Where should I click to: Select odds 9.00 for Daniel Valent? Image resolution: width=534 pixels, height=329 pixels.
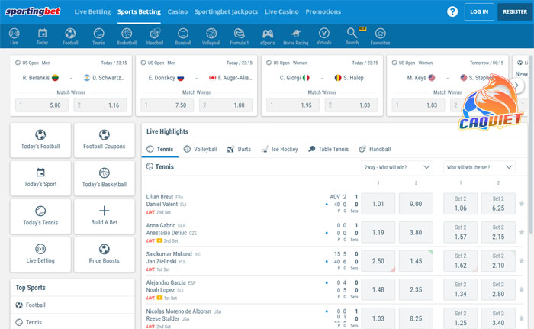pos(416,204)
